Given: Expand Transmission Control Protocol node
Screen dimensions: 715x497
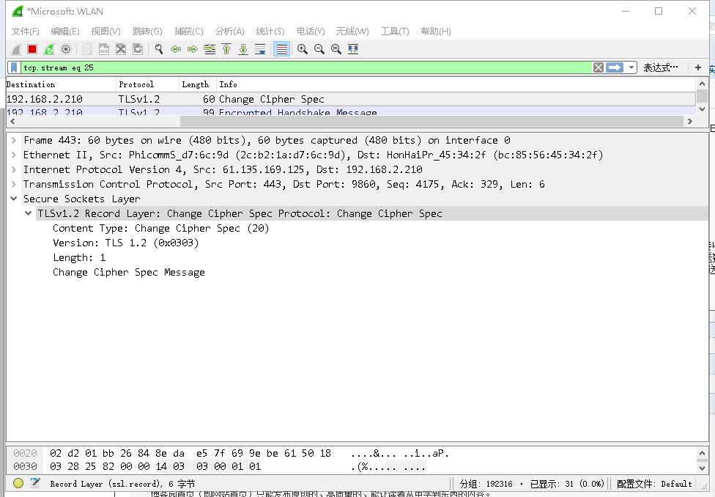Looking at the screenshot, I should pyautogui.click(x=14, y=184).
